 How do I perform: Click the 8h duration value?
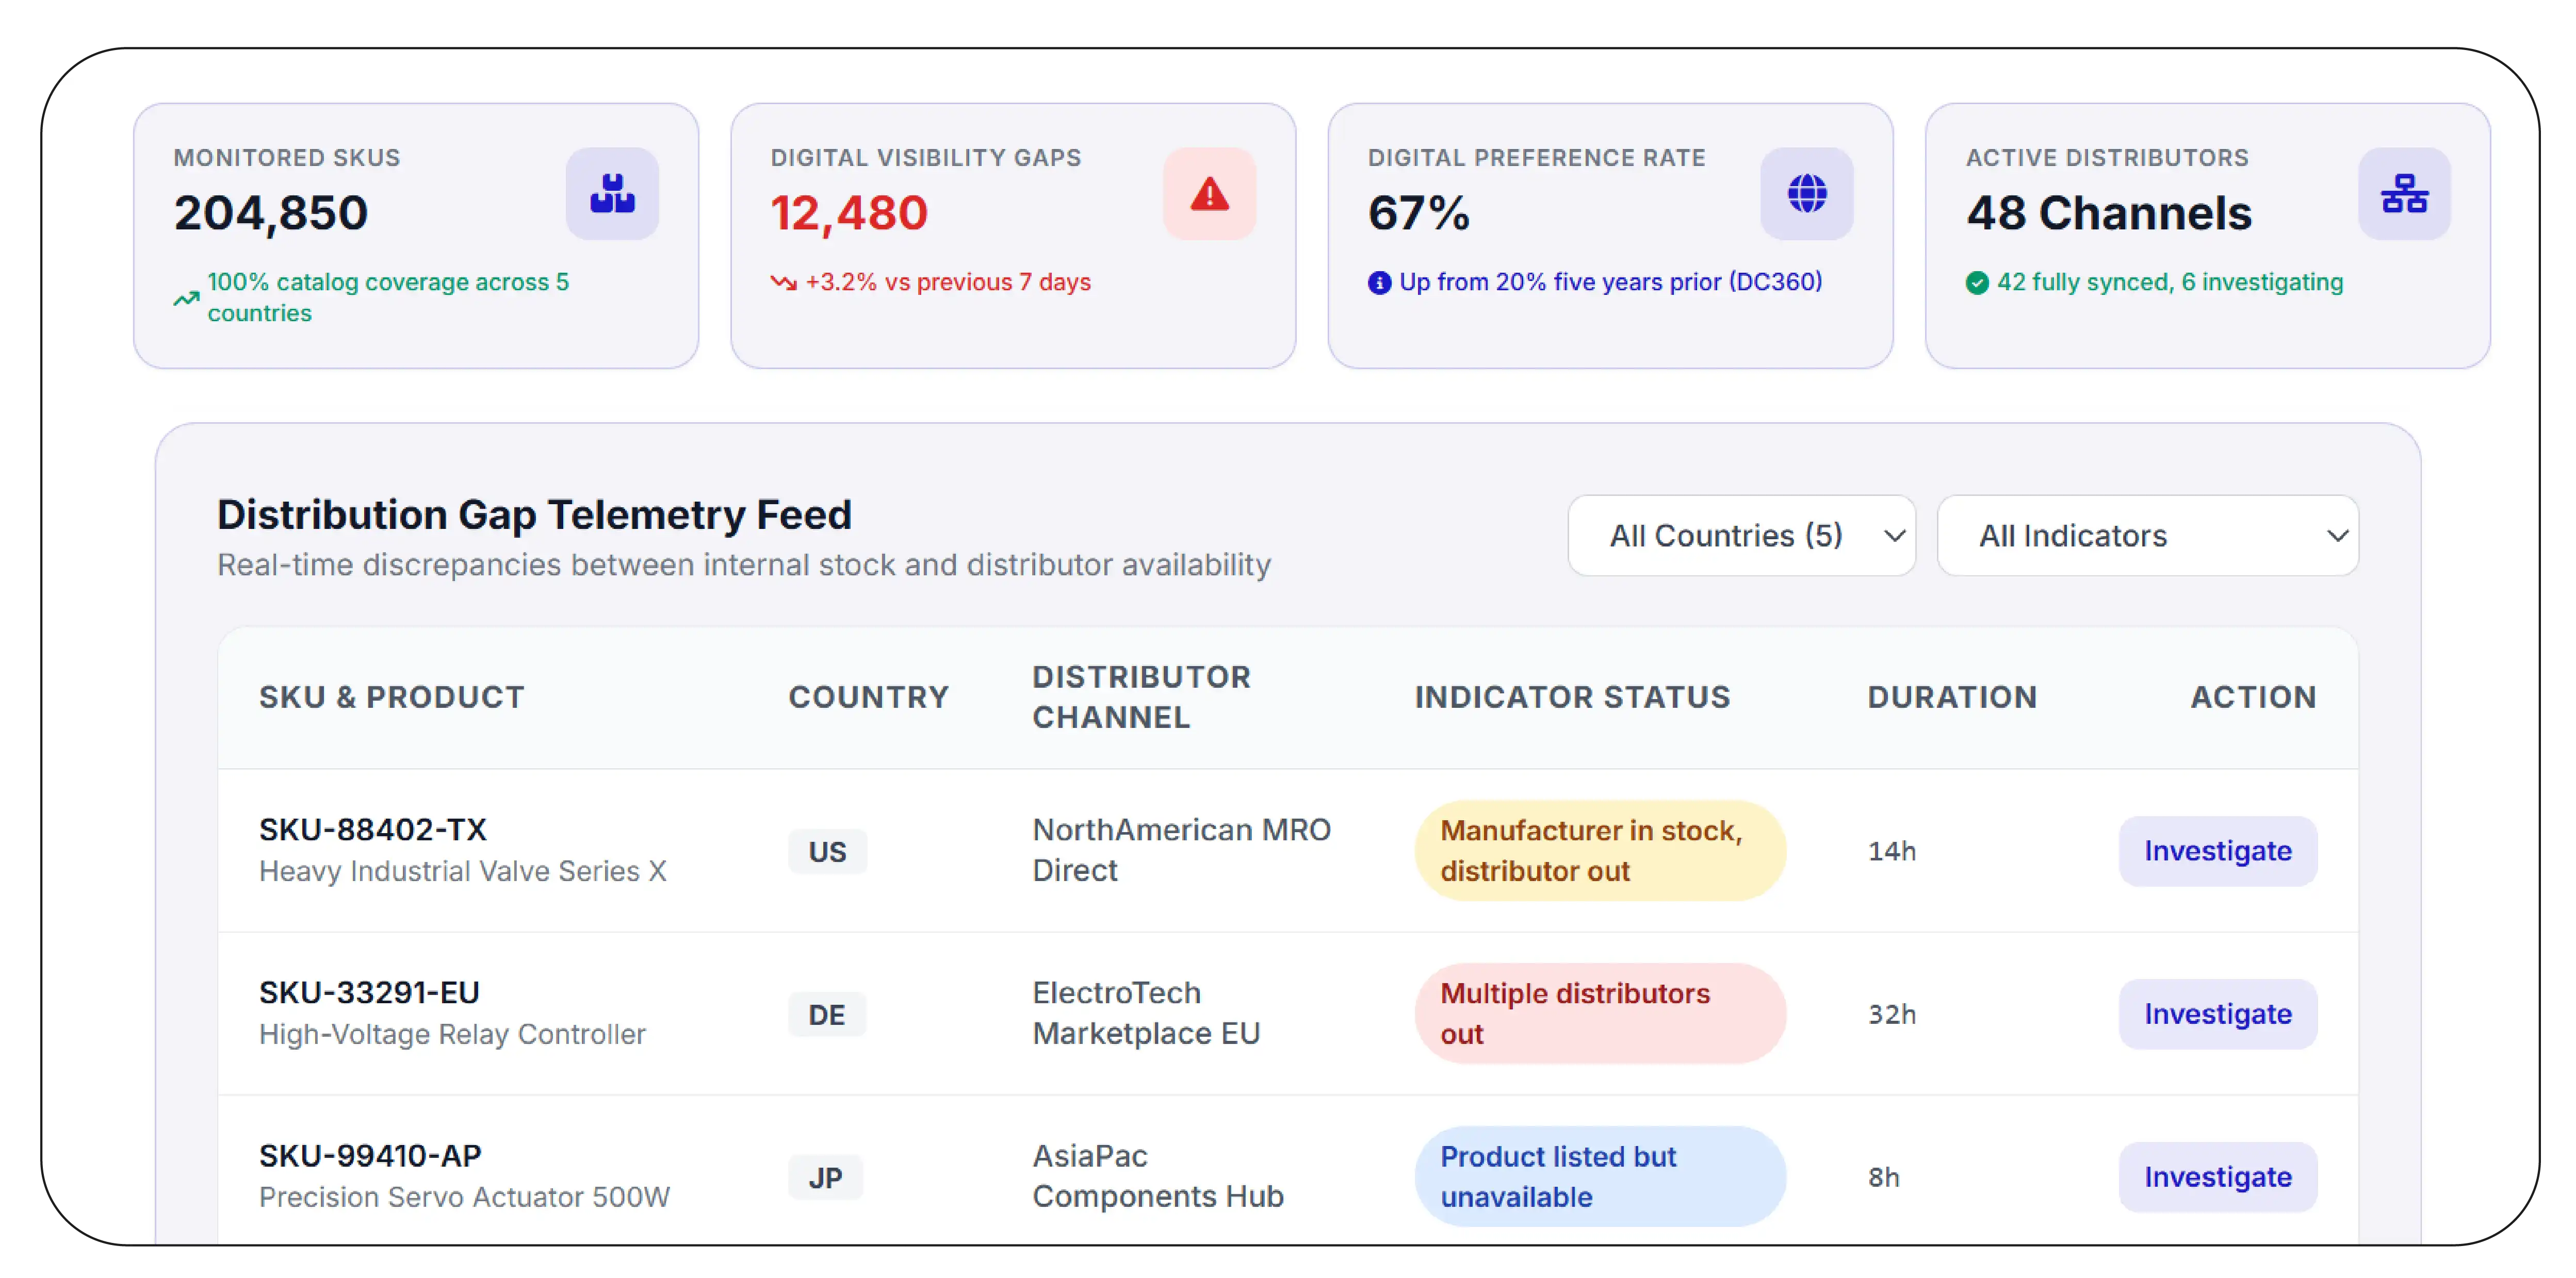(1883, 1176)
